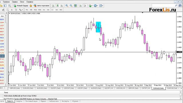Switch to GBPCHF,Daily chart tab
The height and width of the screenshot is (103, 183).
(x=133, y=88)
